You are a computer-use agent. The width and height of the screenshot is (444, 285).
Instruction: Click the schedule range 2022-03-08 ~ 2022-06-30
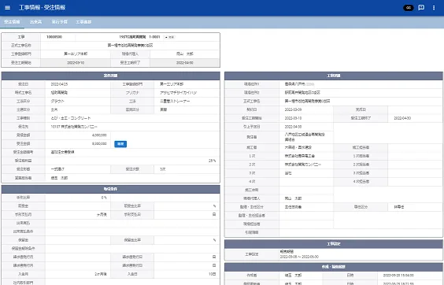tap(299, 257)
